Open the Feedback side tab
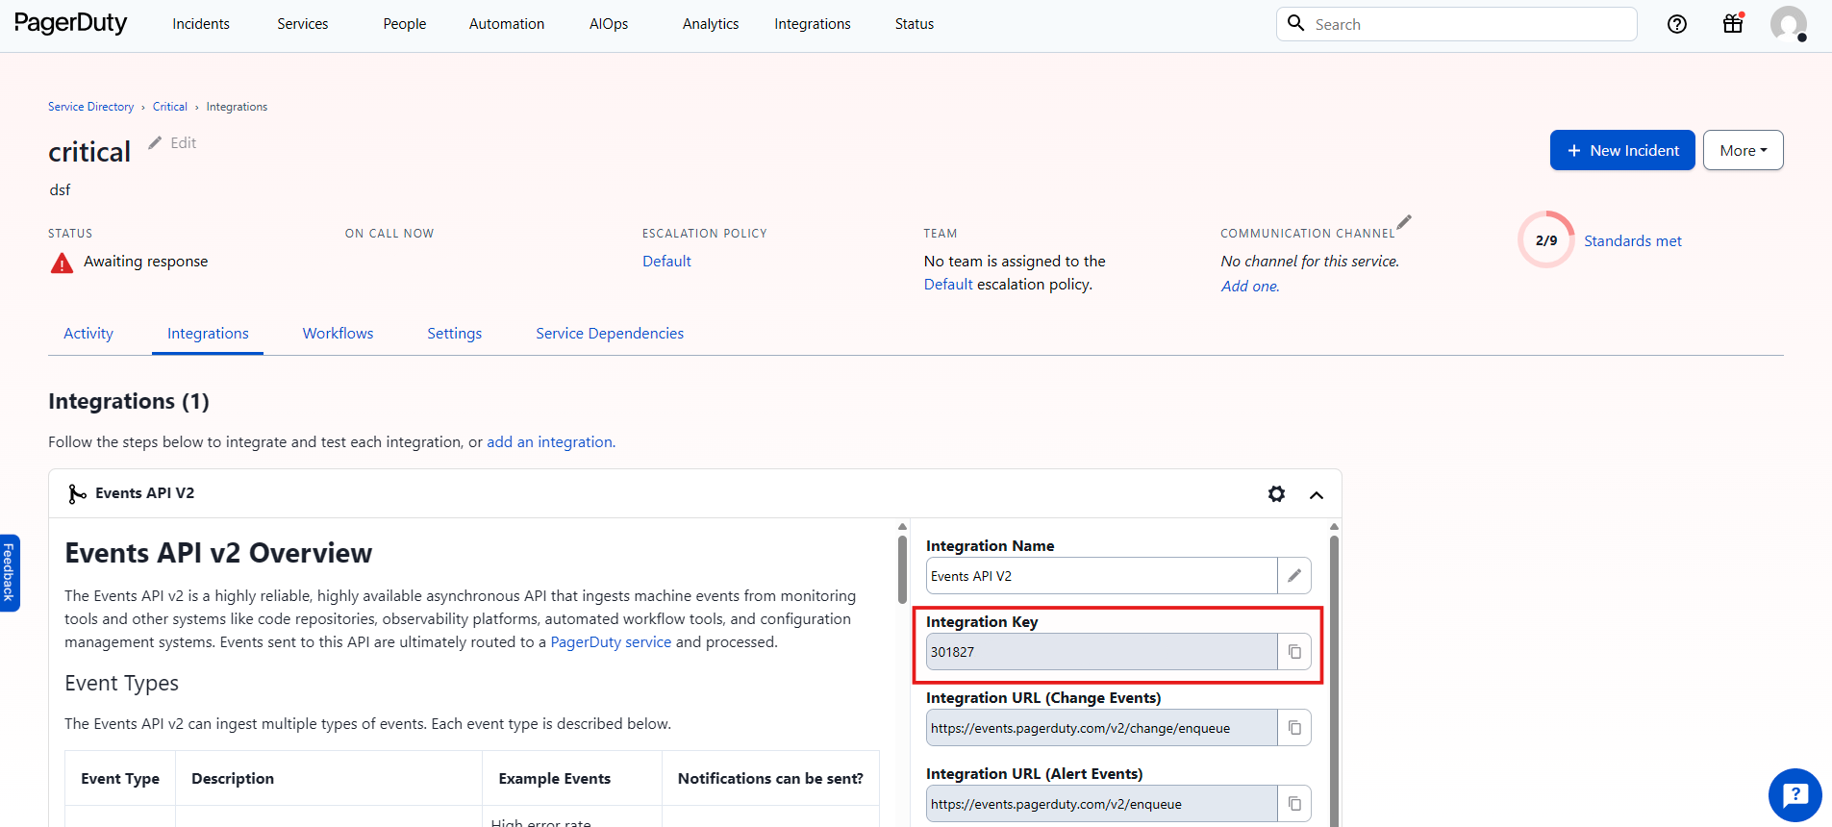 pyautogui.click(x=9, y=572)
